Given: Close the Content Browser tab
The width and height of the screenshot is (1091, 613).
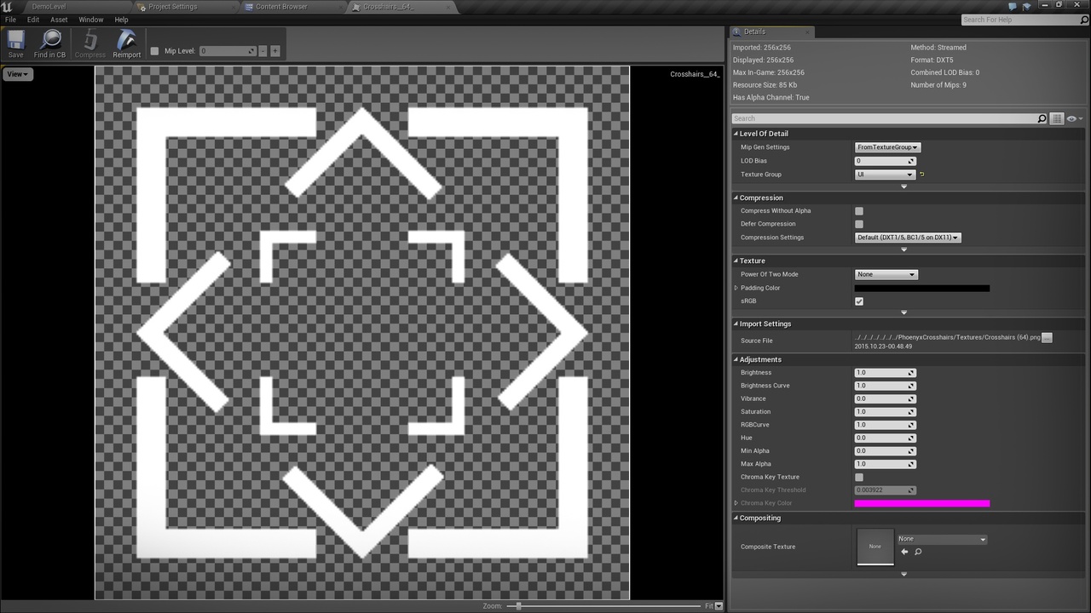Looking at the screenshot, I should [x=340, y=7].
